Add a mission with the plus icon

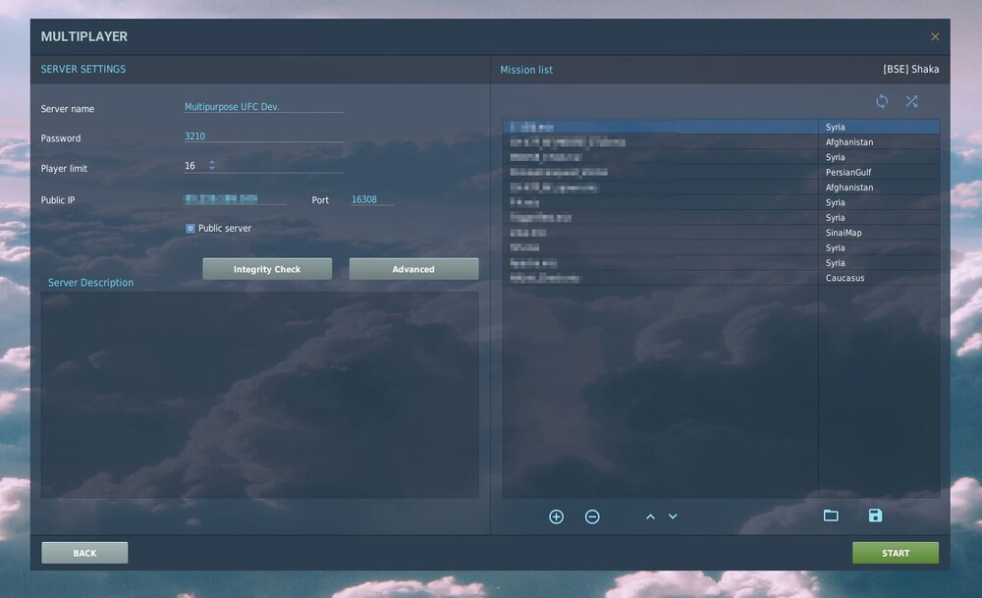click(x=556, y=516)
